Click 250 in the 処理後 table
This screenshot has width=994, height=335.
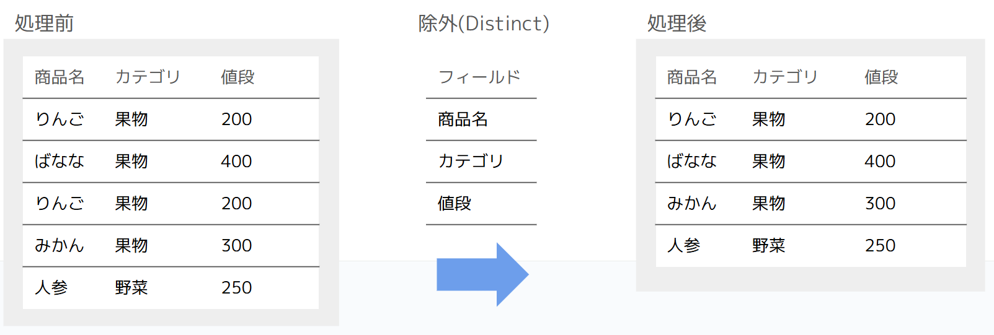[x=881, y=245]
